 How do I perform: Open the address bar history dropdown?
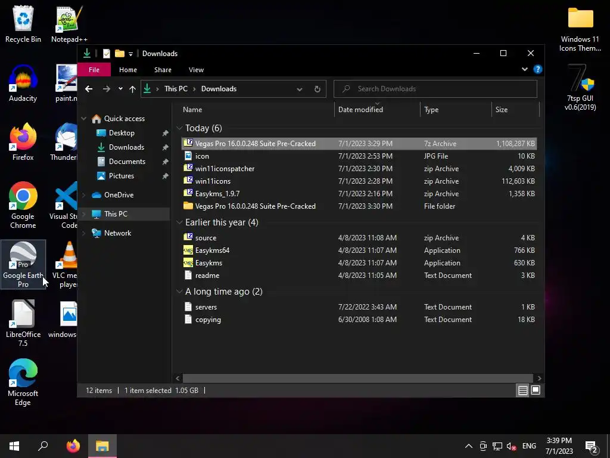300,89
